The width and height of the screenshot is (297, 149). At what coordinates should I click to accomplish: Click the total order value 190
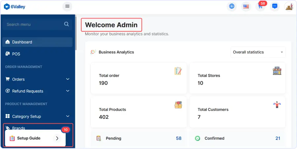(x=103, y=83)
